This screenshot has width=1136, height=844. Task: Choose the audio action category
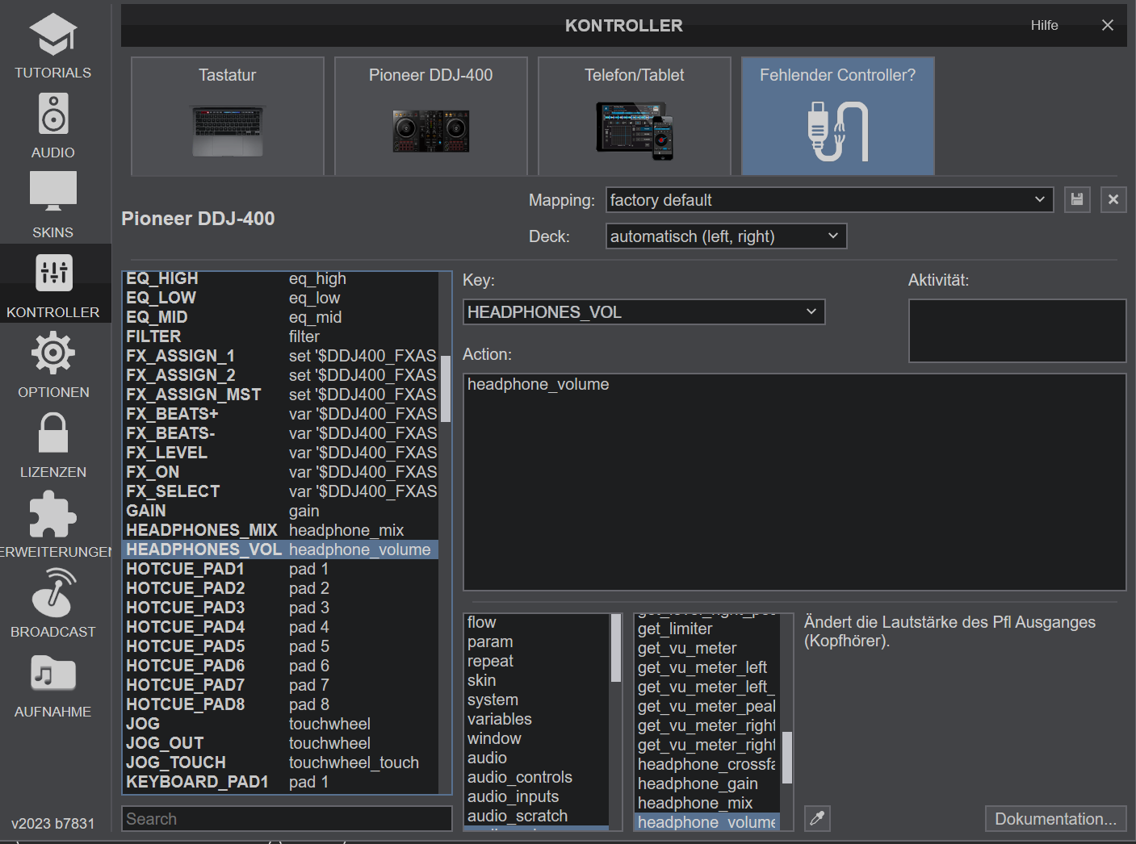(537, 758)
